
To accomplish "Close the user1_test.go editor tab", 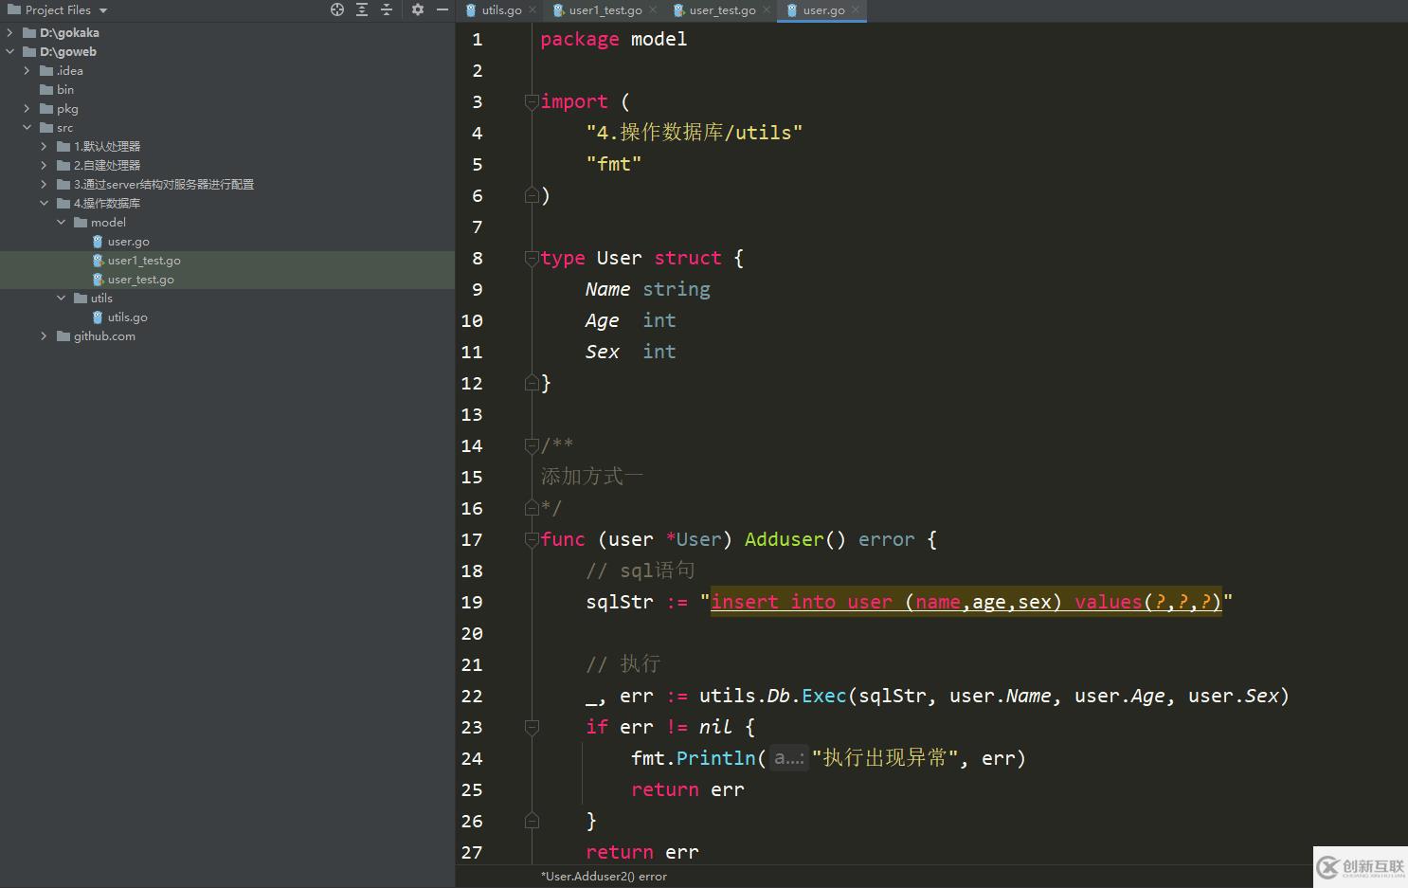I will (x=653, y=9).
